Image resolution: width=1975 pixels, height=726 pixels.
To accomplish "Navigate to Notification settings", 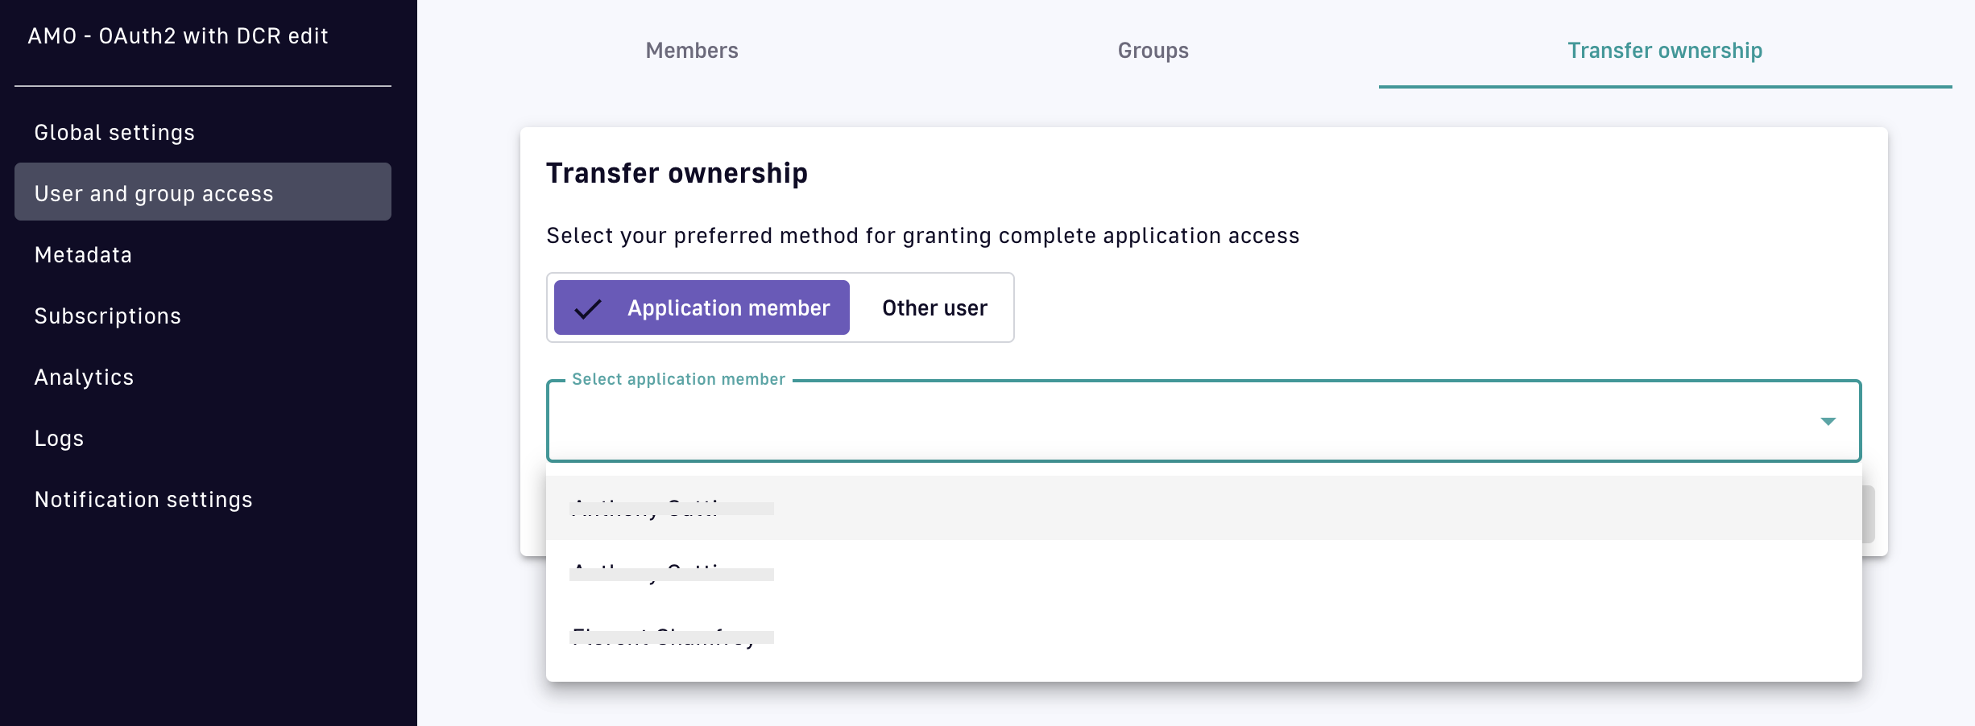I will pos(143,500).
